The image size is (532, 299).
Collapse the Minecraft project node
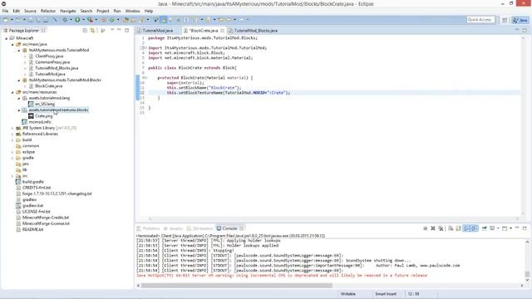pyautogui.click(x=6, y=38)
